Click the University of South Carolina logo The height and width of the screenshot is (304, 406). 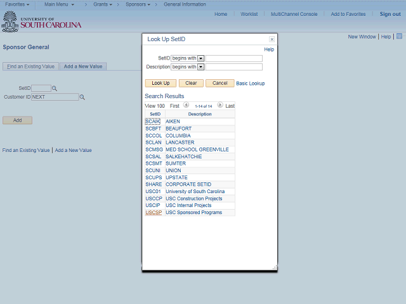41,22
